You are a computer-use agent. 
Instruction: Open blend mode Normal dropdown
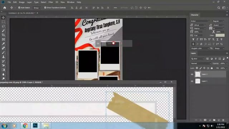201,63
